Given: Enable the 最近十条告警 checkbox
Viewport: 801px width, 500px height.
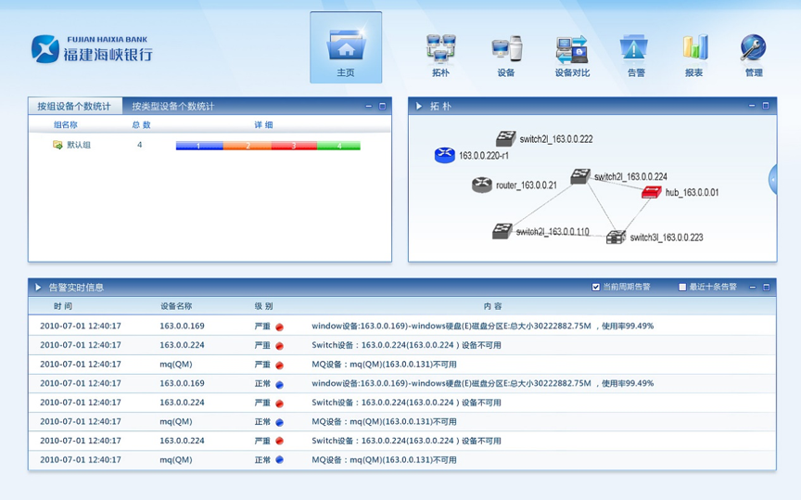Looking at the screenshot, I should click(x=682, y=288).
